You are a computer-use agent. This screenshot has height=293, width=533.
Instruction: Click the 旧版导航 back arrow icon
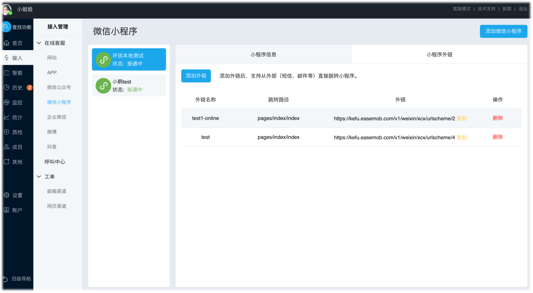coord(5,279)
